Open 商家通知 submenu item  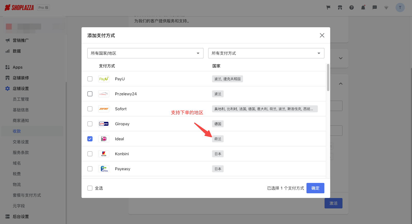point(21,120)
